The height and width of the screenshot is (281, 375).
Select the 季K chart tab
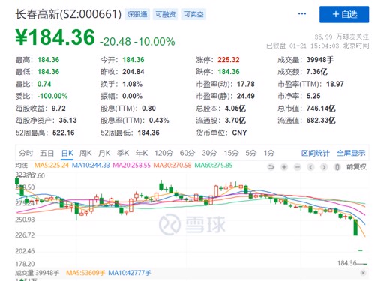[x=123, y=153]
